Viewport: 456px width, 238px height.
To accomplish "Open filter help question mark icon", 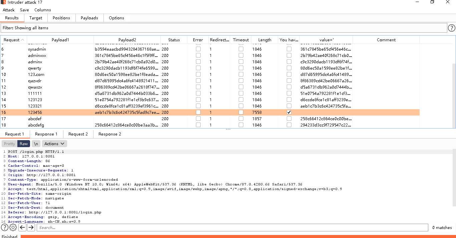I will 452,28.
